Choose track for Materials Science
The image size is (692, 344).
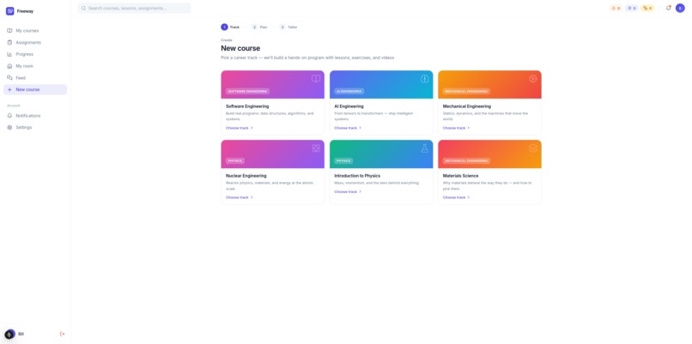click(x=457, y=197)
